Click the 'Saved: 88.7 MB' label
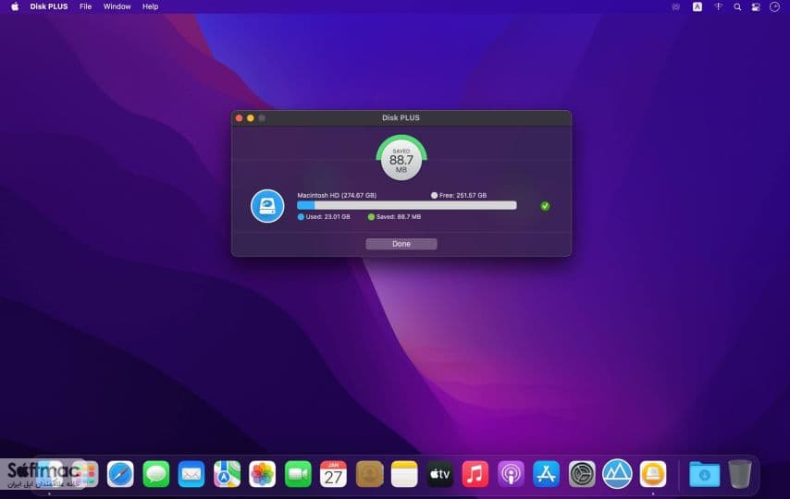 click(x=399, y=217)
